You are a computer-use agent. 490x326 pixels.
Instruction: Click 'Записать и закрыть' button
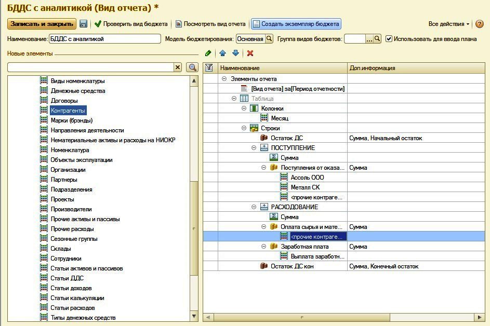[x=41, y=24]
